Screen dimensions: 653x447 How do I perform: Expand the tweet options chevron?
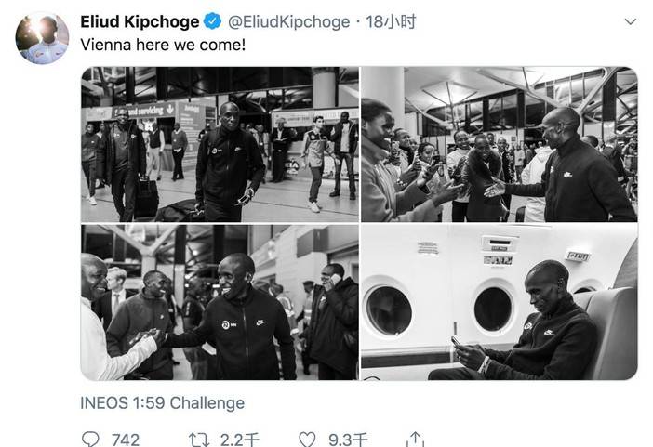(x=631, y=21)
